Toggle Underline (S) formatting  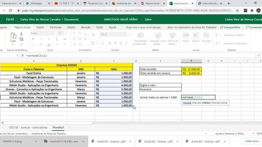(49, 39)
